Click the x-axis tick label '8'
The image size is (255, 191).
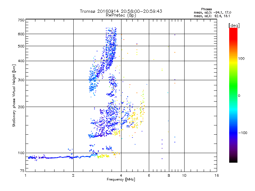tap(169, 175)
